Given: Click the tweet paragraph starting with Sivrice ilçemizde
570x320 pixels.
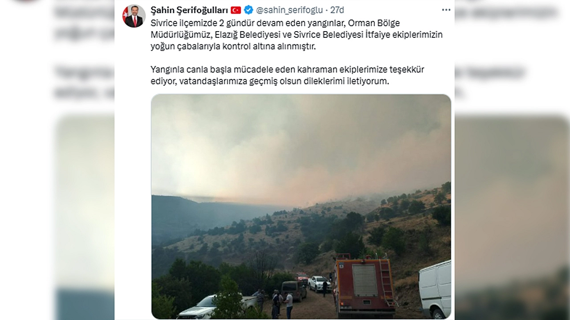Looking at the screenshot, I should pos(297,34).
